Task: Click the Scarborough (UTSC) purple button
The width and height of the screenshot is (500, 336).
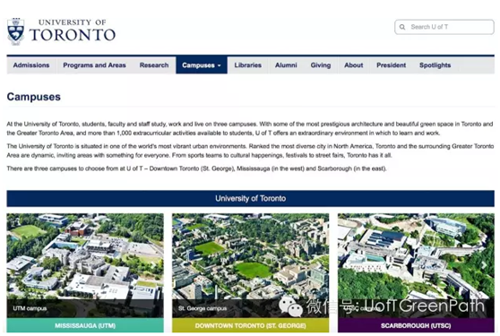Action: (416, 325)
